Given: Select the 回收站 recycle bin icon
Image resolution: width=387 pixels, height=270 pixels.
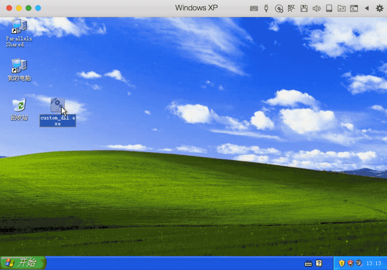Looking at the screenshot, I should pos(19,105).
